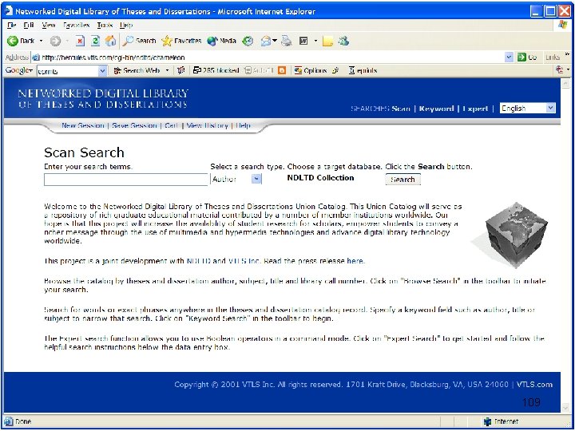Viewport: 575px width, 431px height.
Task: Open the Help menu
Action: tap(126, 25)
